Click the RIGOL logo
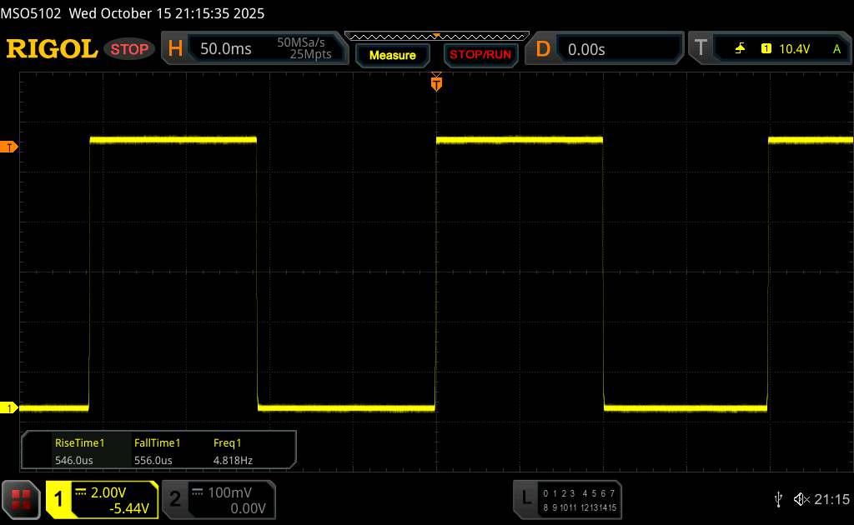Viewport: 854px width, 525px height. coord(52,49)
